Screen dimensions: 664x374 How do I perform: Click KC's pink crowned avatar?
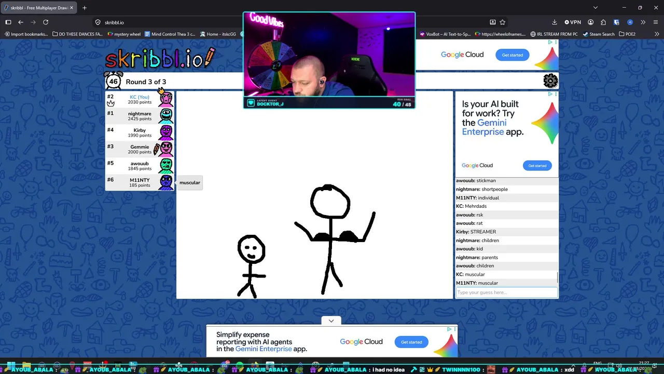166,99
